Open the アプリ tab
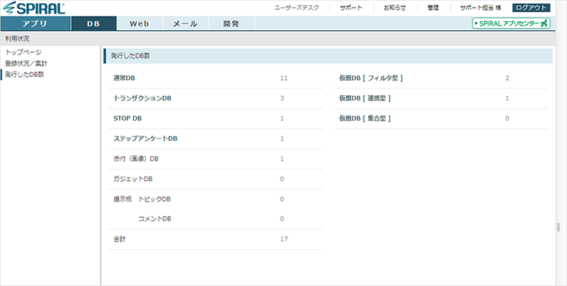Image resolution: width=567 pixels, height=286 pixels. pos(35,24)
